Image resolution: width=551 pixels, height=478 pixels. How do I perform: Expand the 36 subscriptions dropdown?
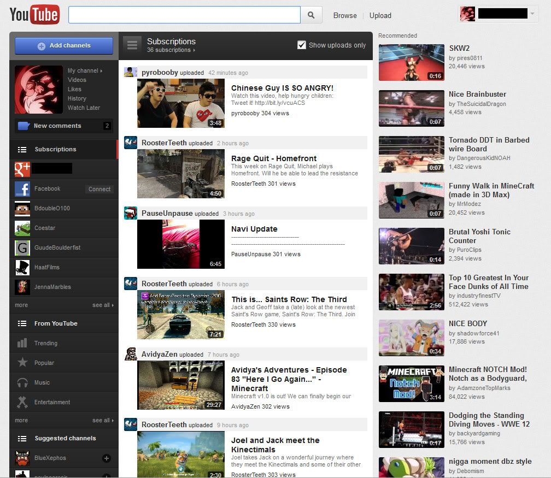coord(171,50)
